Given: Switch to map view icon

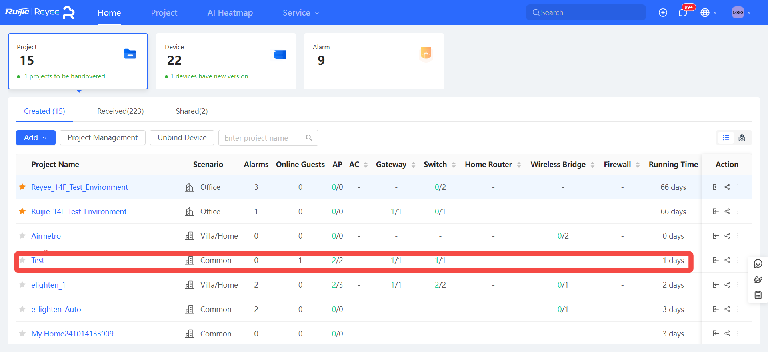Looking at the screenshot, I should coord(742,138).
